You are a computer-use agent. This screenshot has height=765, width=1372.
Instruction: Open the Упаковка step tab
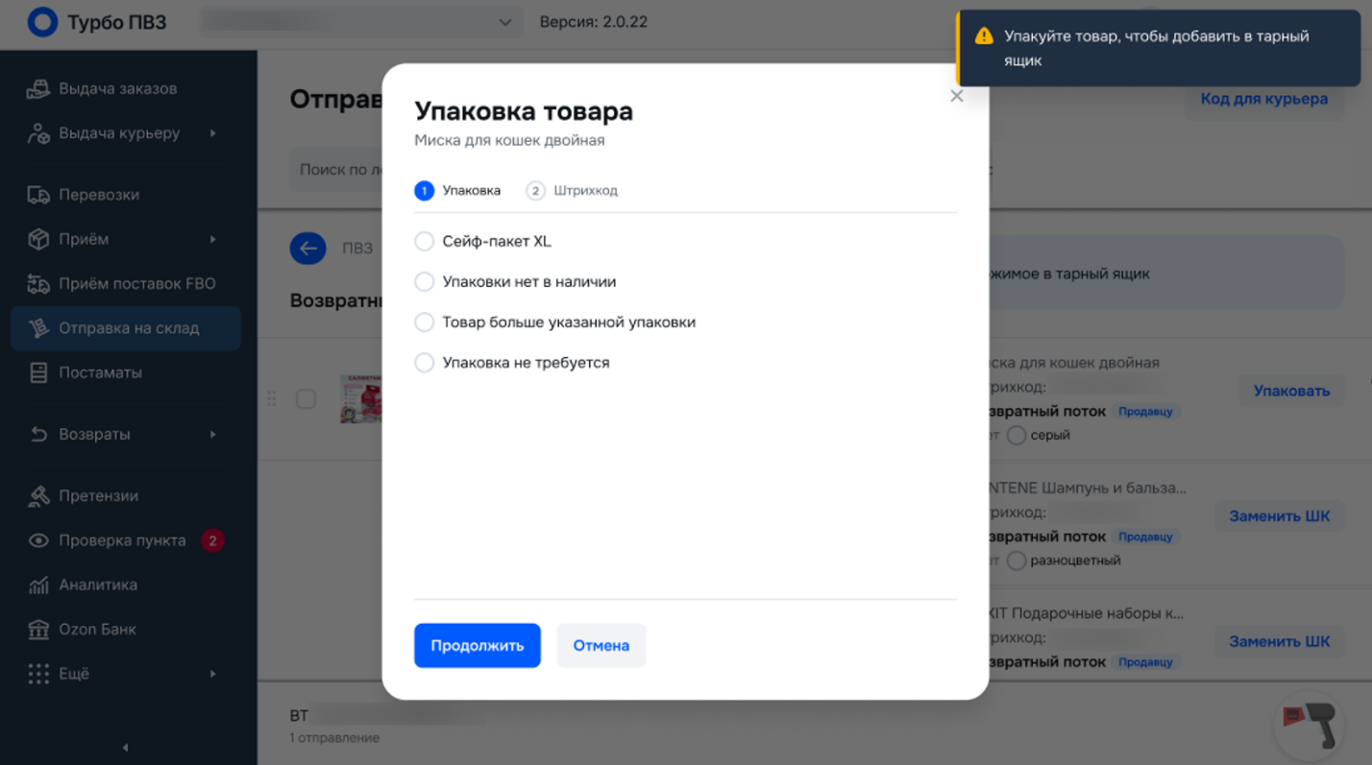(457, 190)
